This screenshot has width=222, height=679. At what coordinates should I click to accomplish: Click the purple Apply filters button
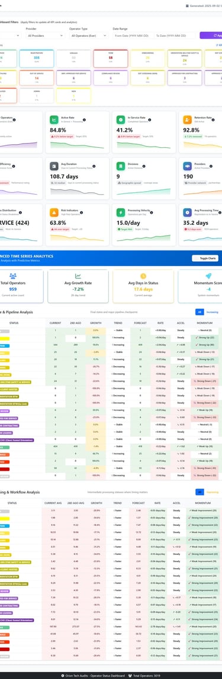coord(211,36)
